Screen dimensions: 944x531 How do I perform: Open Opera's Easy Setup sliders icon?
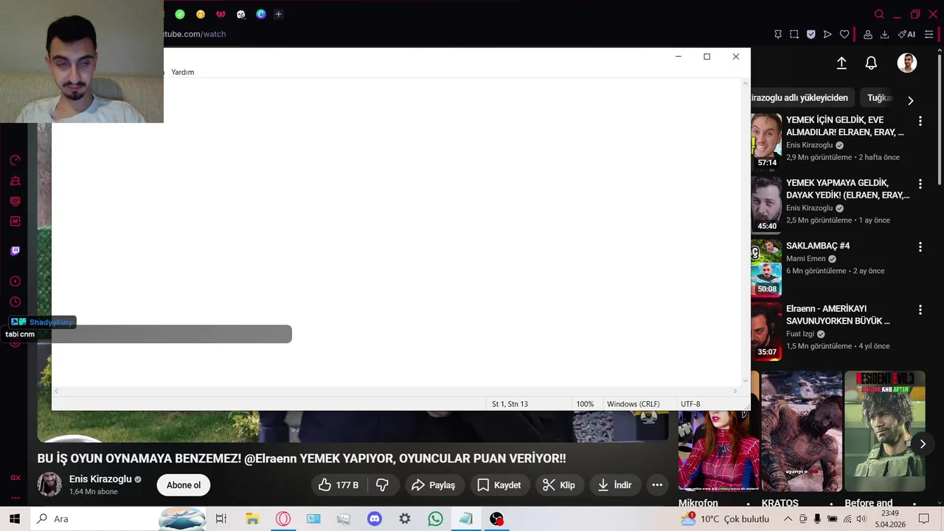[x=929, y=34]
